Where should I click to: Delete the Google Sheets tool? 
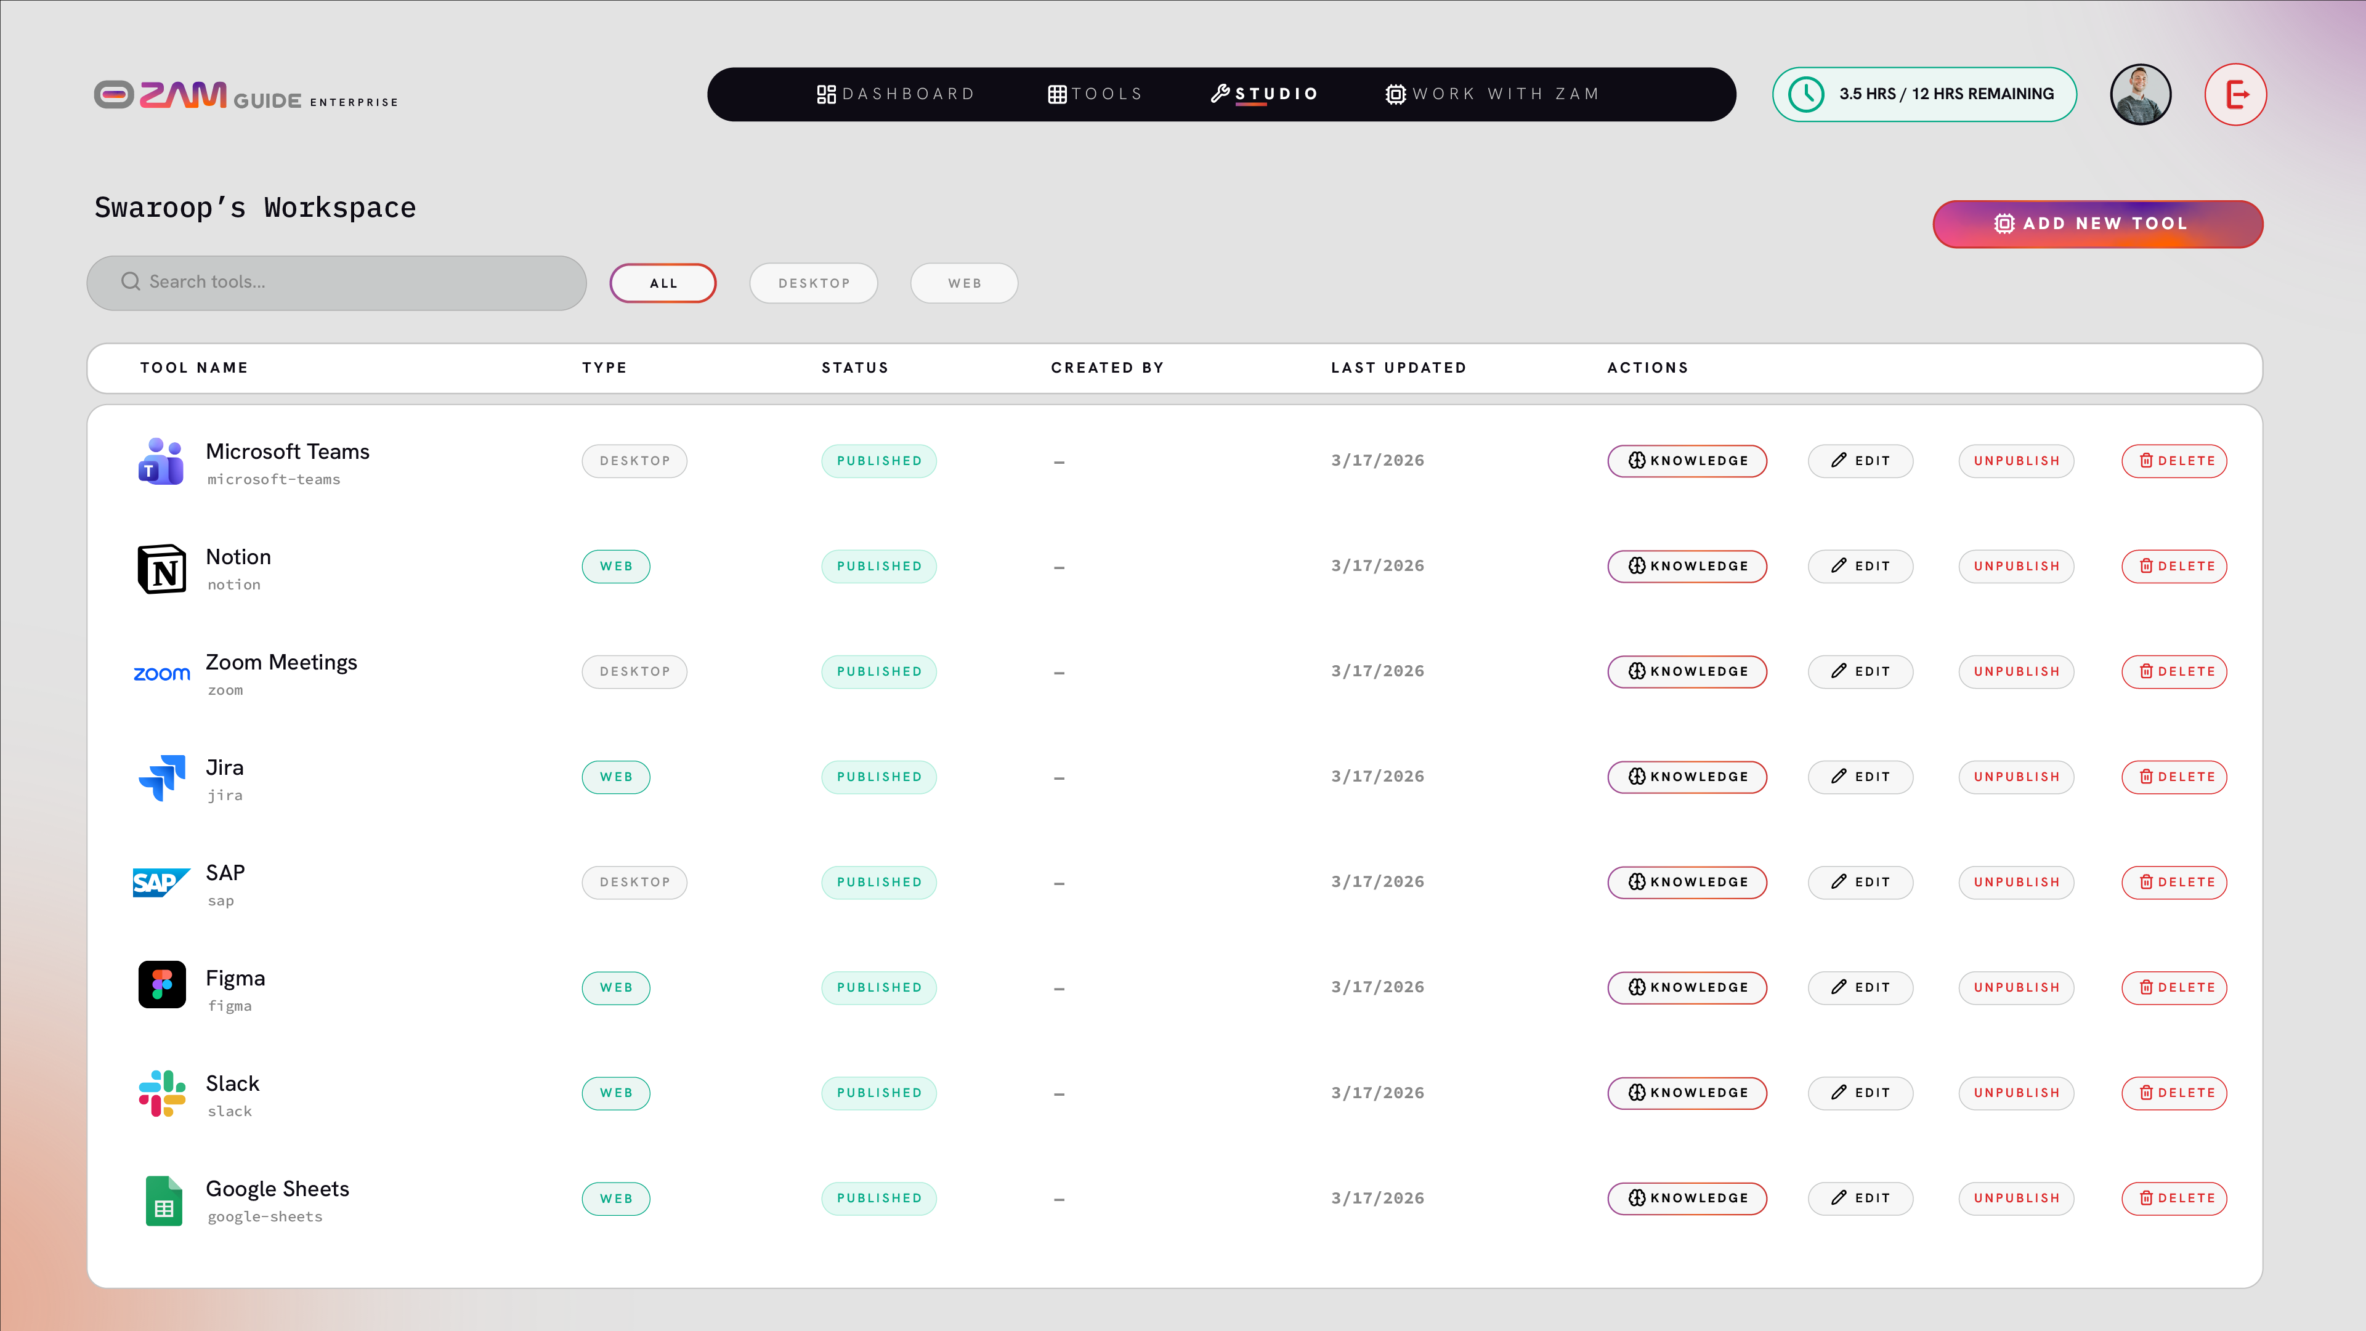click(2174, 1198)
